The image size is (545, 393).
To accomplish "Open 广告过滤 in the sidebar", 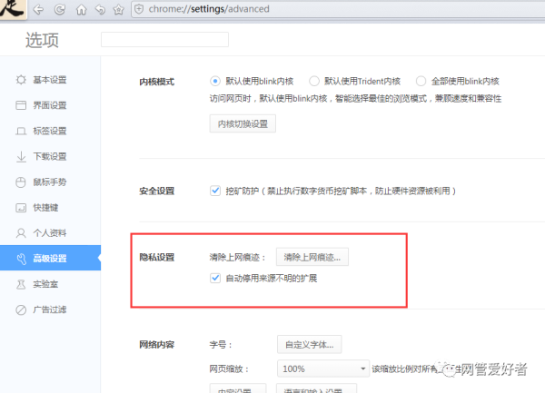I will 52,309.
